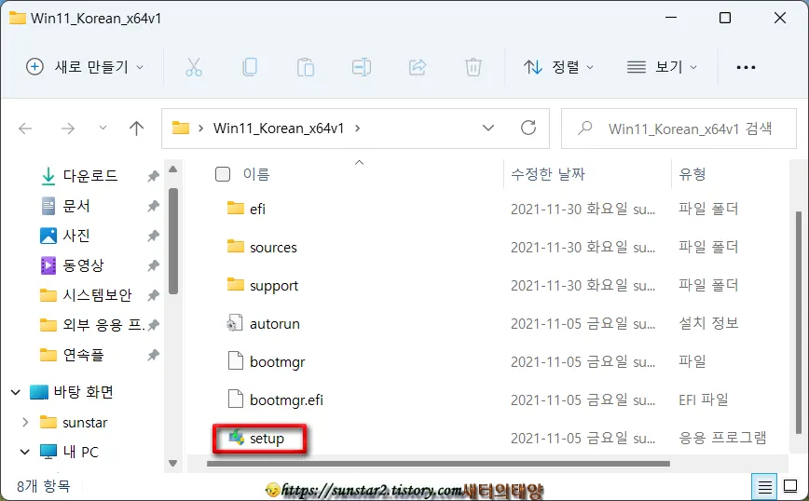This screenshot has height=501, width=809.
Task: Select the setup application icon
Action: point(237,438)
